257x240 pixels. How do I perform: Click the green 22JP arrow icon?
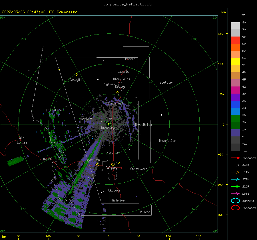point(235,186)
